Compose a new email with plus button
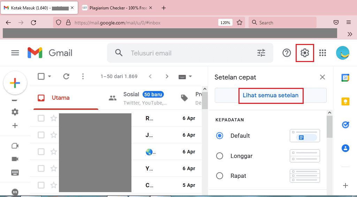The height and width of the screenshot is (197, 357). click(15, 83)
